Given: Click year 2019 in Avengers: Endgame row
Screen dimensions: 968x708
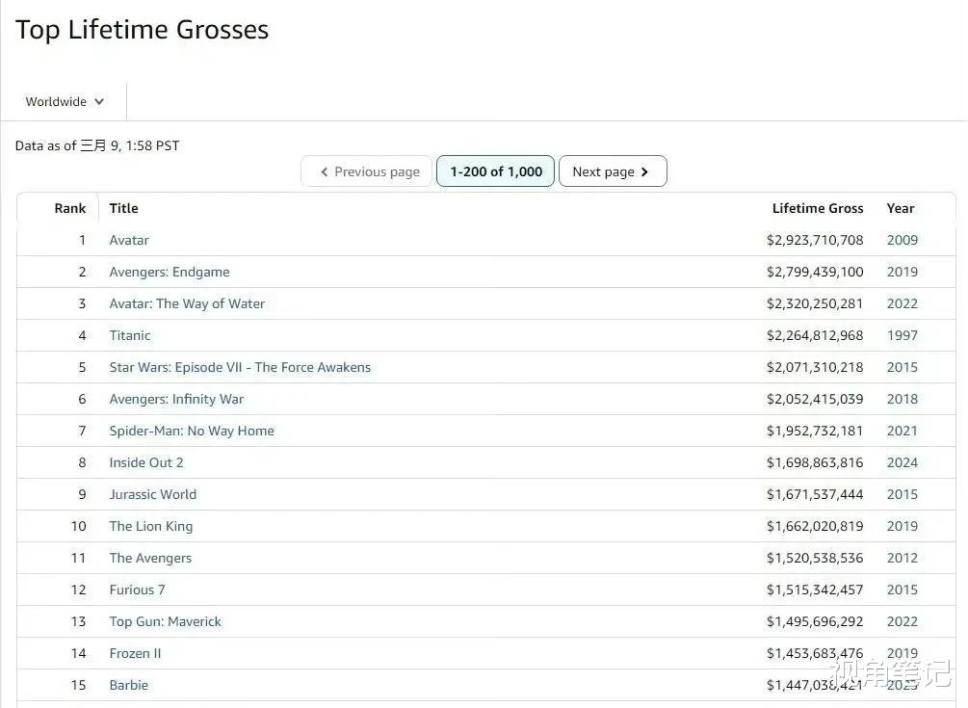Looking at the screenshot, I should pos(902,273).
